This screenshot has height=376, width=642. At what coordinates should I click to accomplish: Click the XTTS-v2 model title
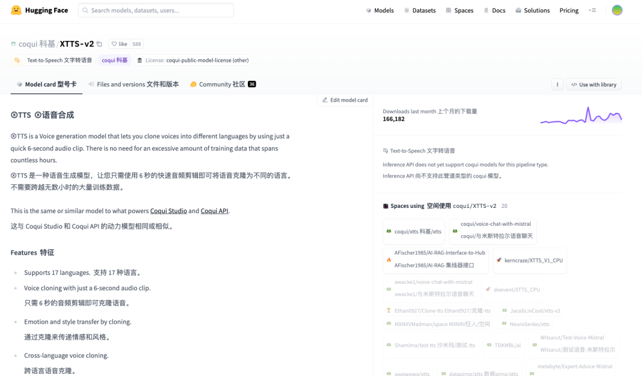click(x=77, y=44)
